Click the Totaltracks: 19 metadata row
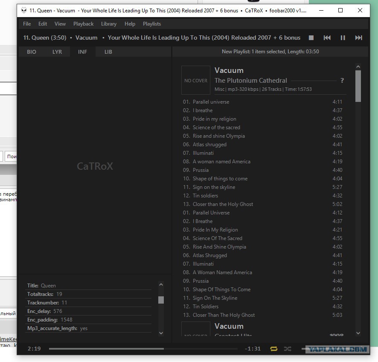 (x=88, y=294)
